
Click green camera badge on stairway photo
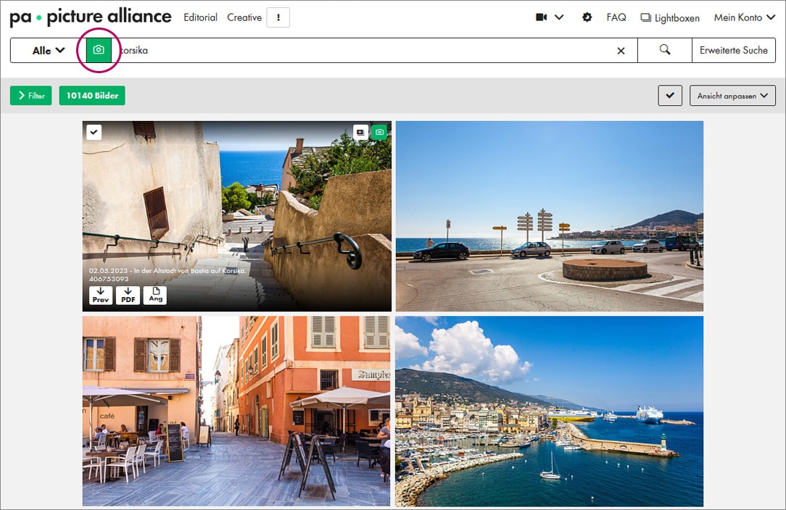pos(378,132)
